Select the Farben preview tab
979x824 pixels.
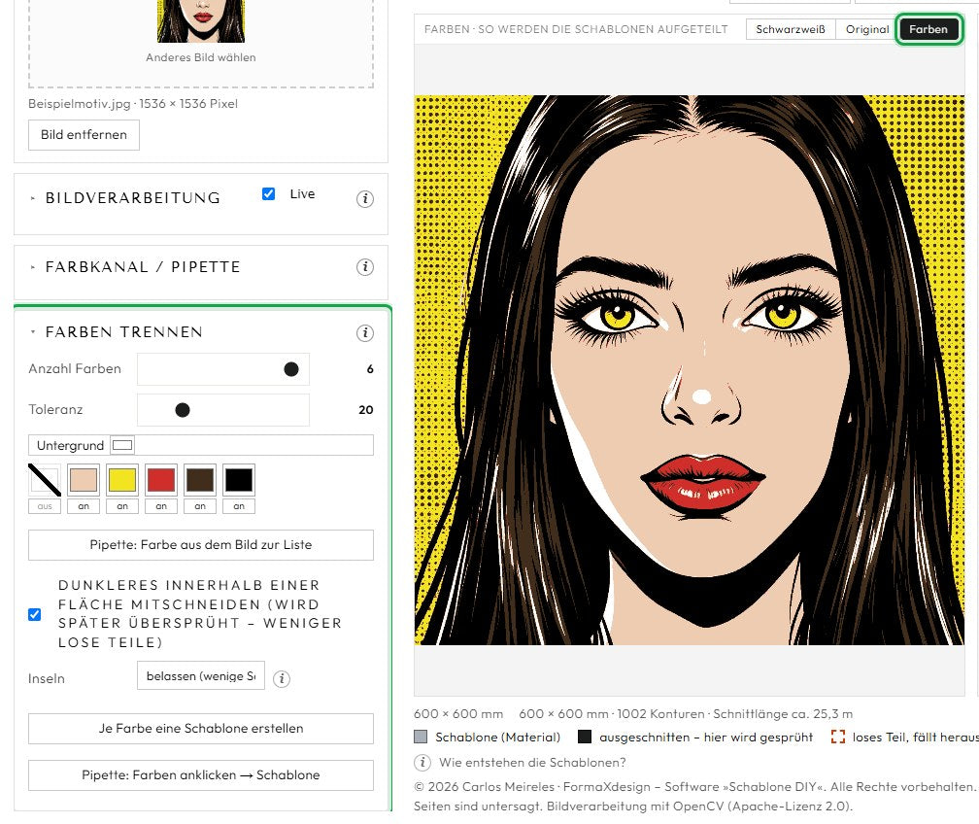[x=928, y=29]
